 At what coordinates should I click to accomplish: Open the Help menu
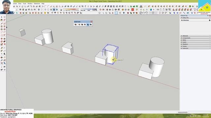pyautogui.click(x=43, y=4)
